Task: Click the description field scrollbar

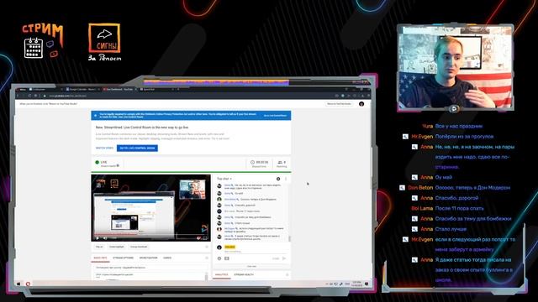Action: click(206, 276)
